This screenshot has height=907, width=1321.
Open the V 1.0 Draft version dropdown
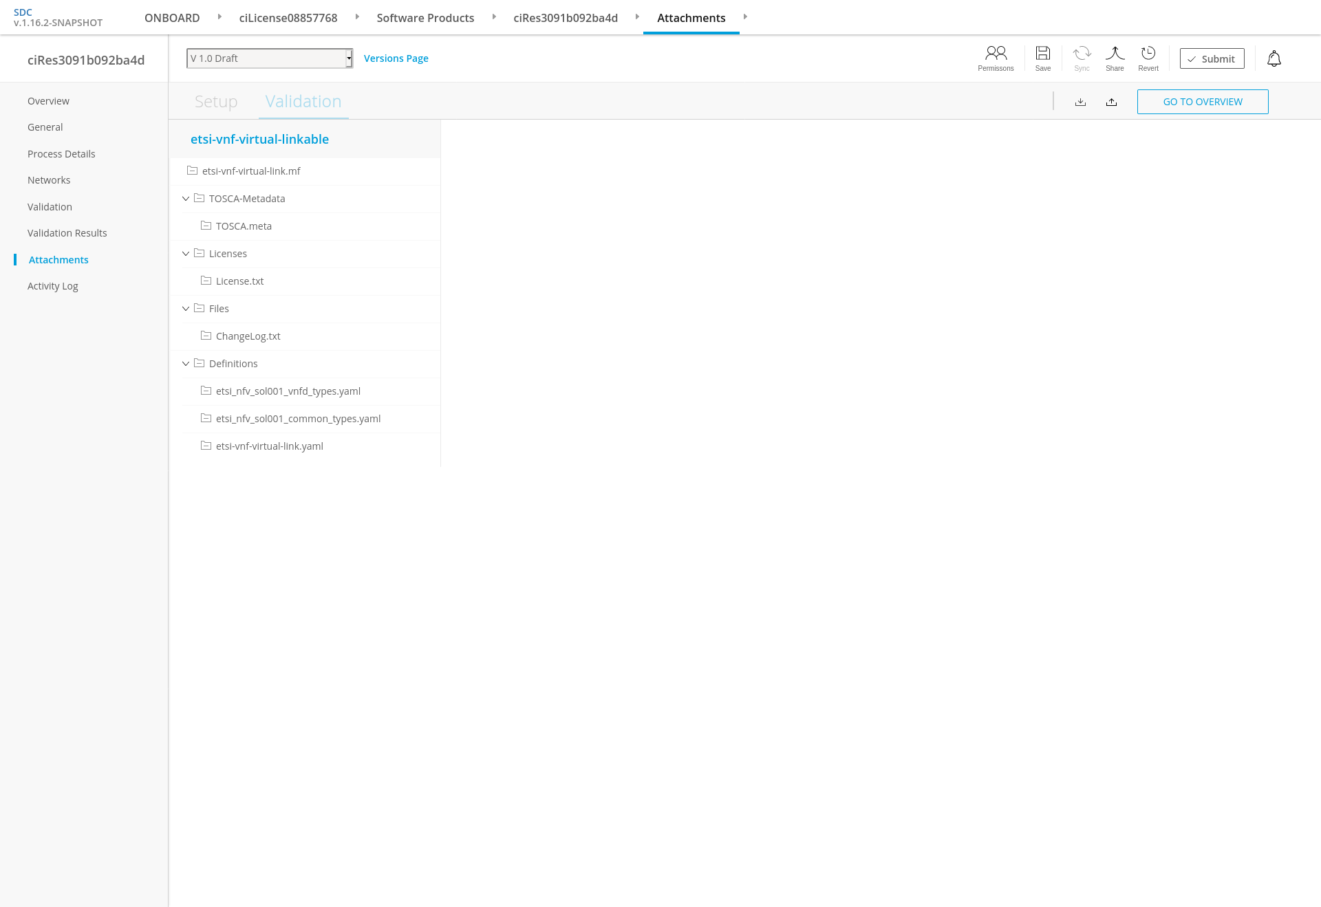click(269, 58)
